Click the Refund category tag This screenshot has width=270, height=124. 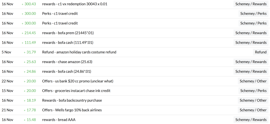tap(261, 52)
